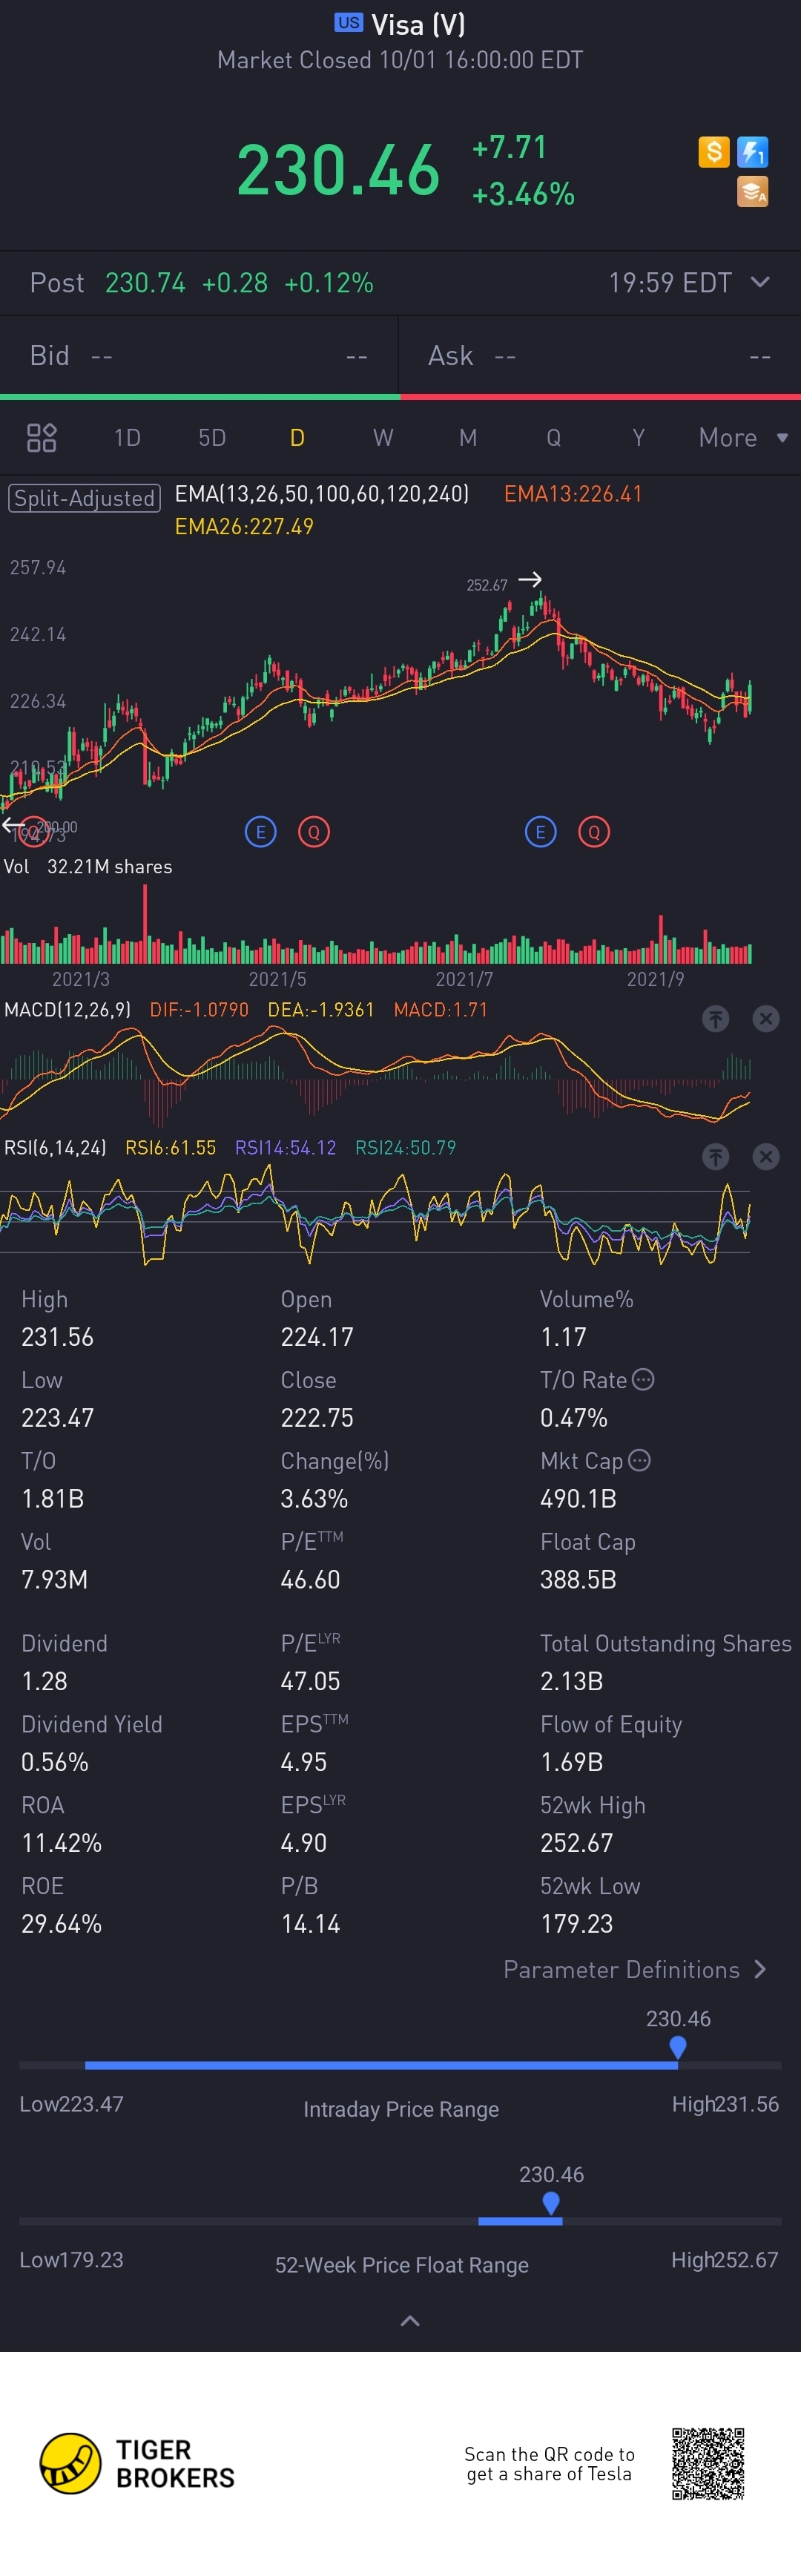Close the MACD indicator panel
The height and width of the screenshot is (2576, 801).
[x=766, y=1018]
